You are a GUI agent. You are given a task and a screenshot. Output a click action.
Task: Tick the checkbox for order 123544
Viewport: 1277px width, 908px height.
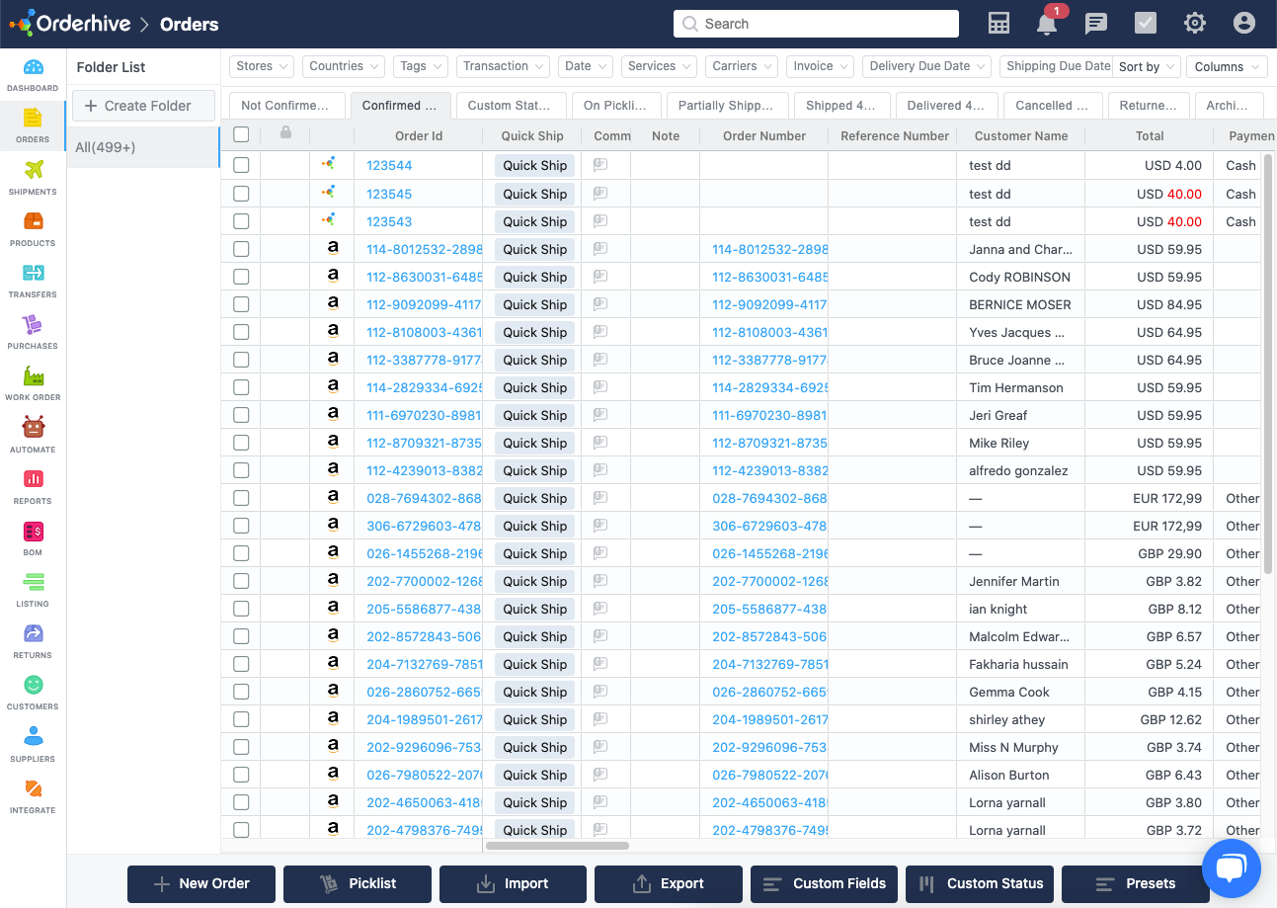pyautogui.click(x=241, y=166)
